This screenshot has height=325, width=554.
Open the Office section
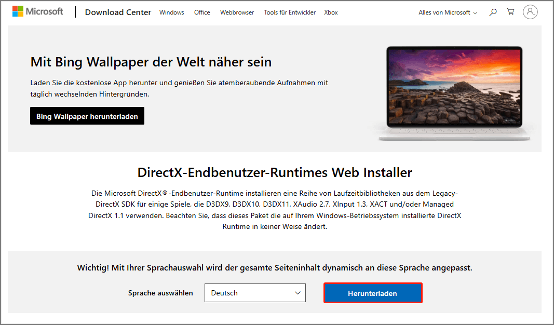(201, 12)
